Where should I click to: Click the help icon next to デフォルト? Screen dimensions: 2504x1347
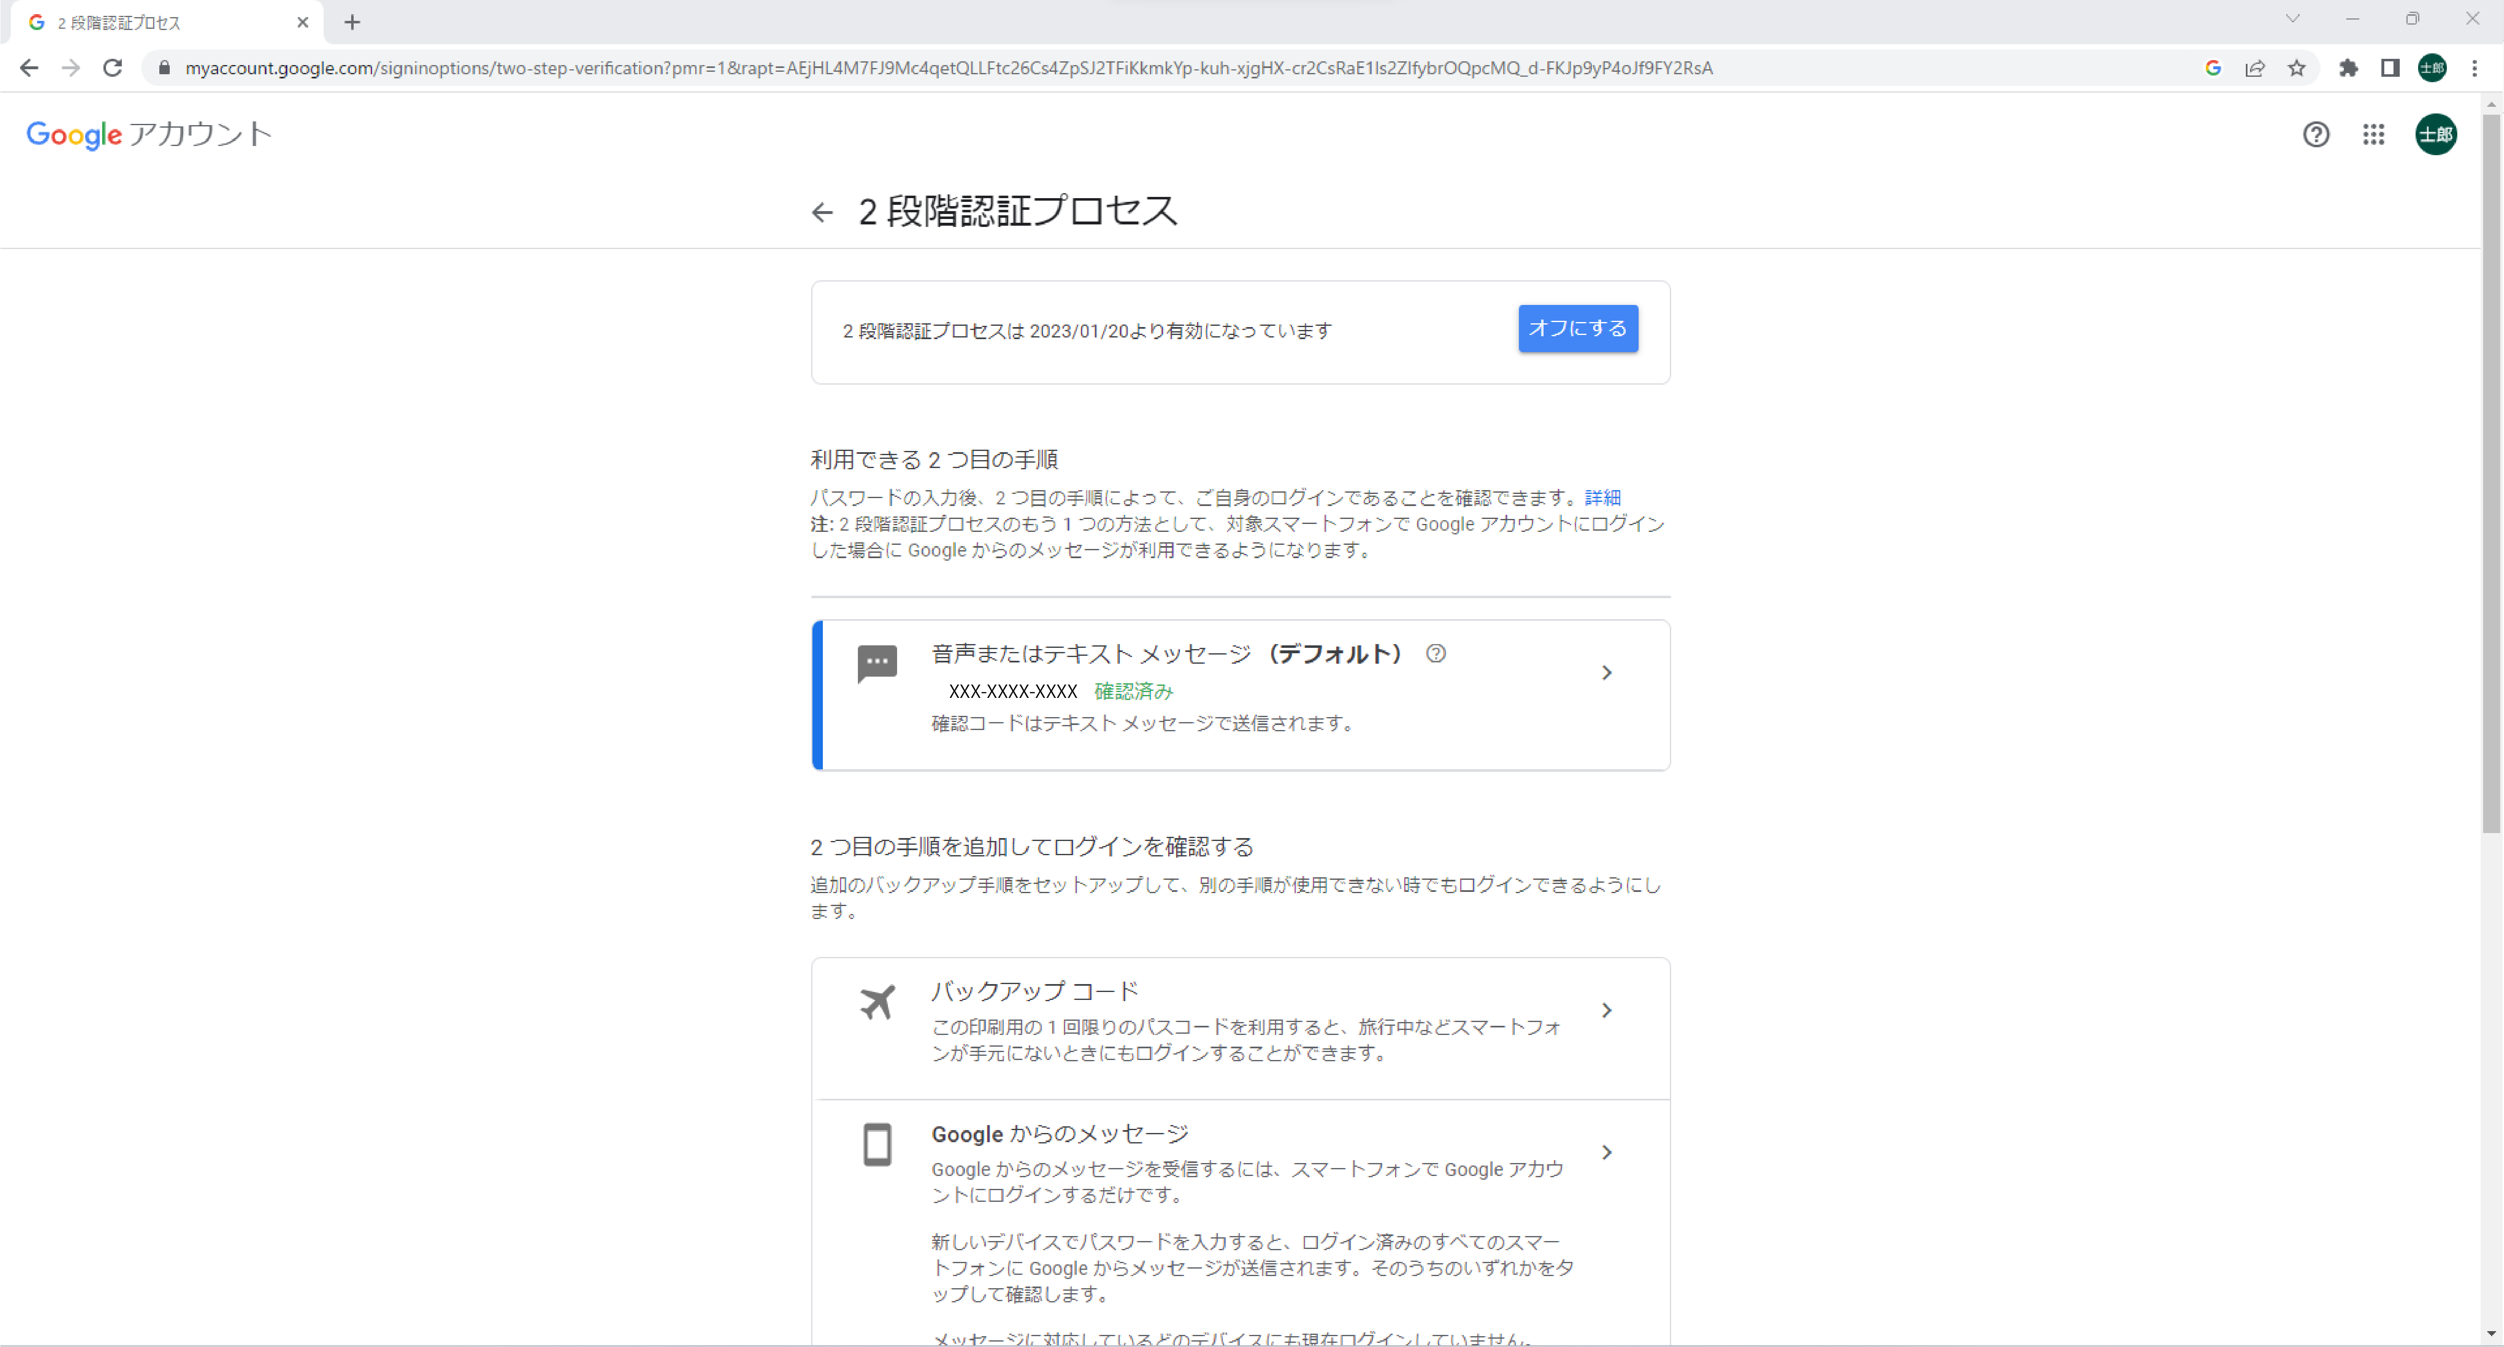pos(1436,654)
